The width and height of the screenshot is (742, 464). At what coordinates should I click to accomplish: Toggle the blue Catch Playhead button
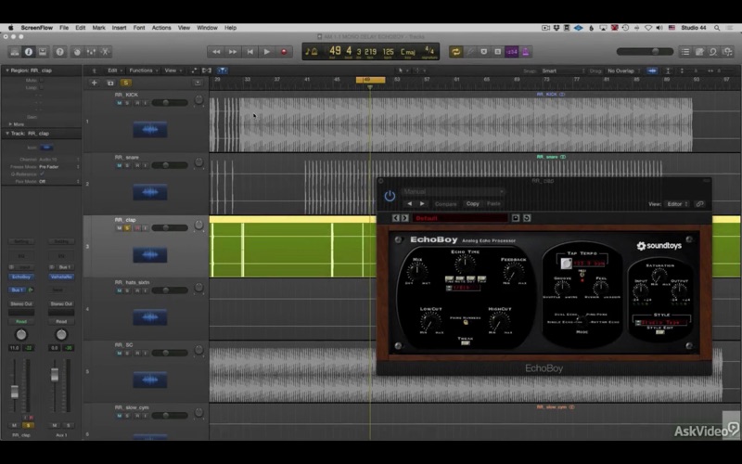click(222, 71)
